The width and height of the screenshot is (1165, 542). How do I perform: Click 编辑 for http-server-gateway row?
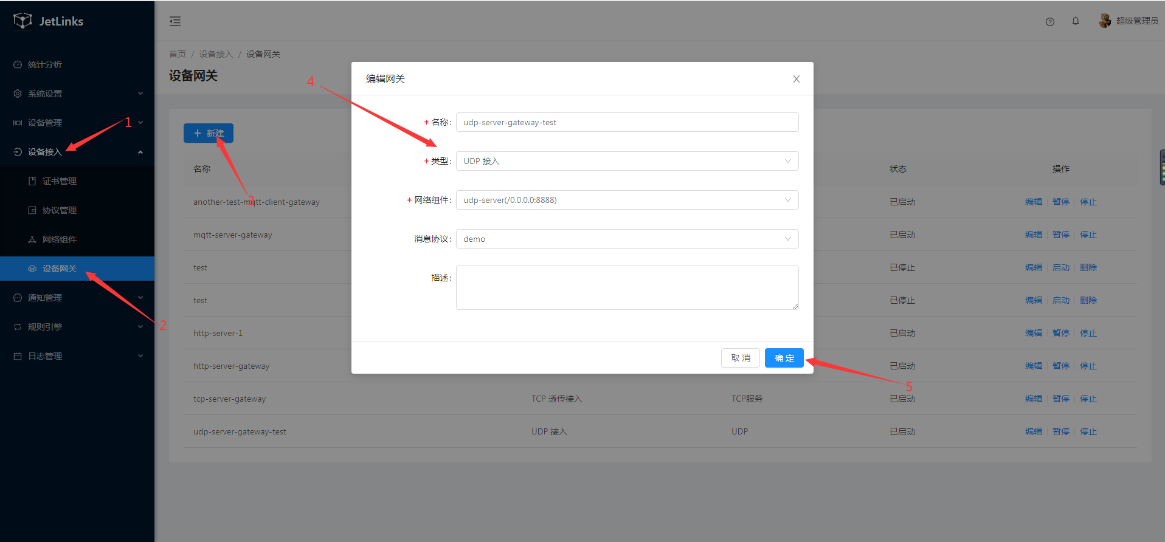click(x=1034, y=366)
